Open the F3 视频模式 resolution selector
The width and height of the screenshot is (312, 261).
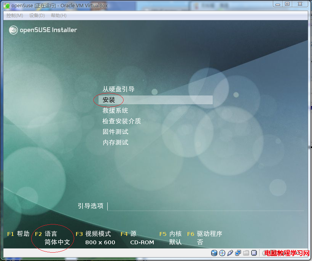tap(96, 238)
